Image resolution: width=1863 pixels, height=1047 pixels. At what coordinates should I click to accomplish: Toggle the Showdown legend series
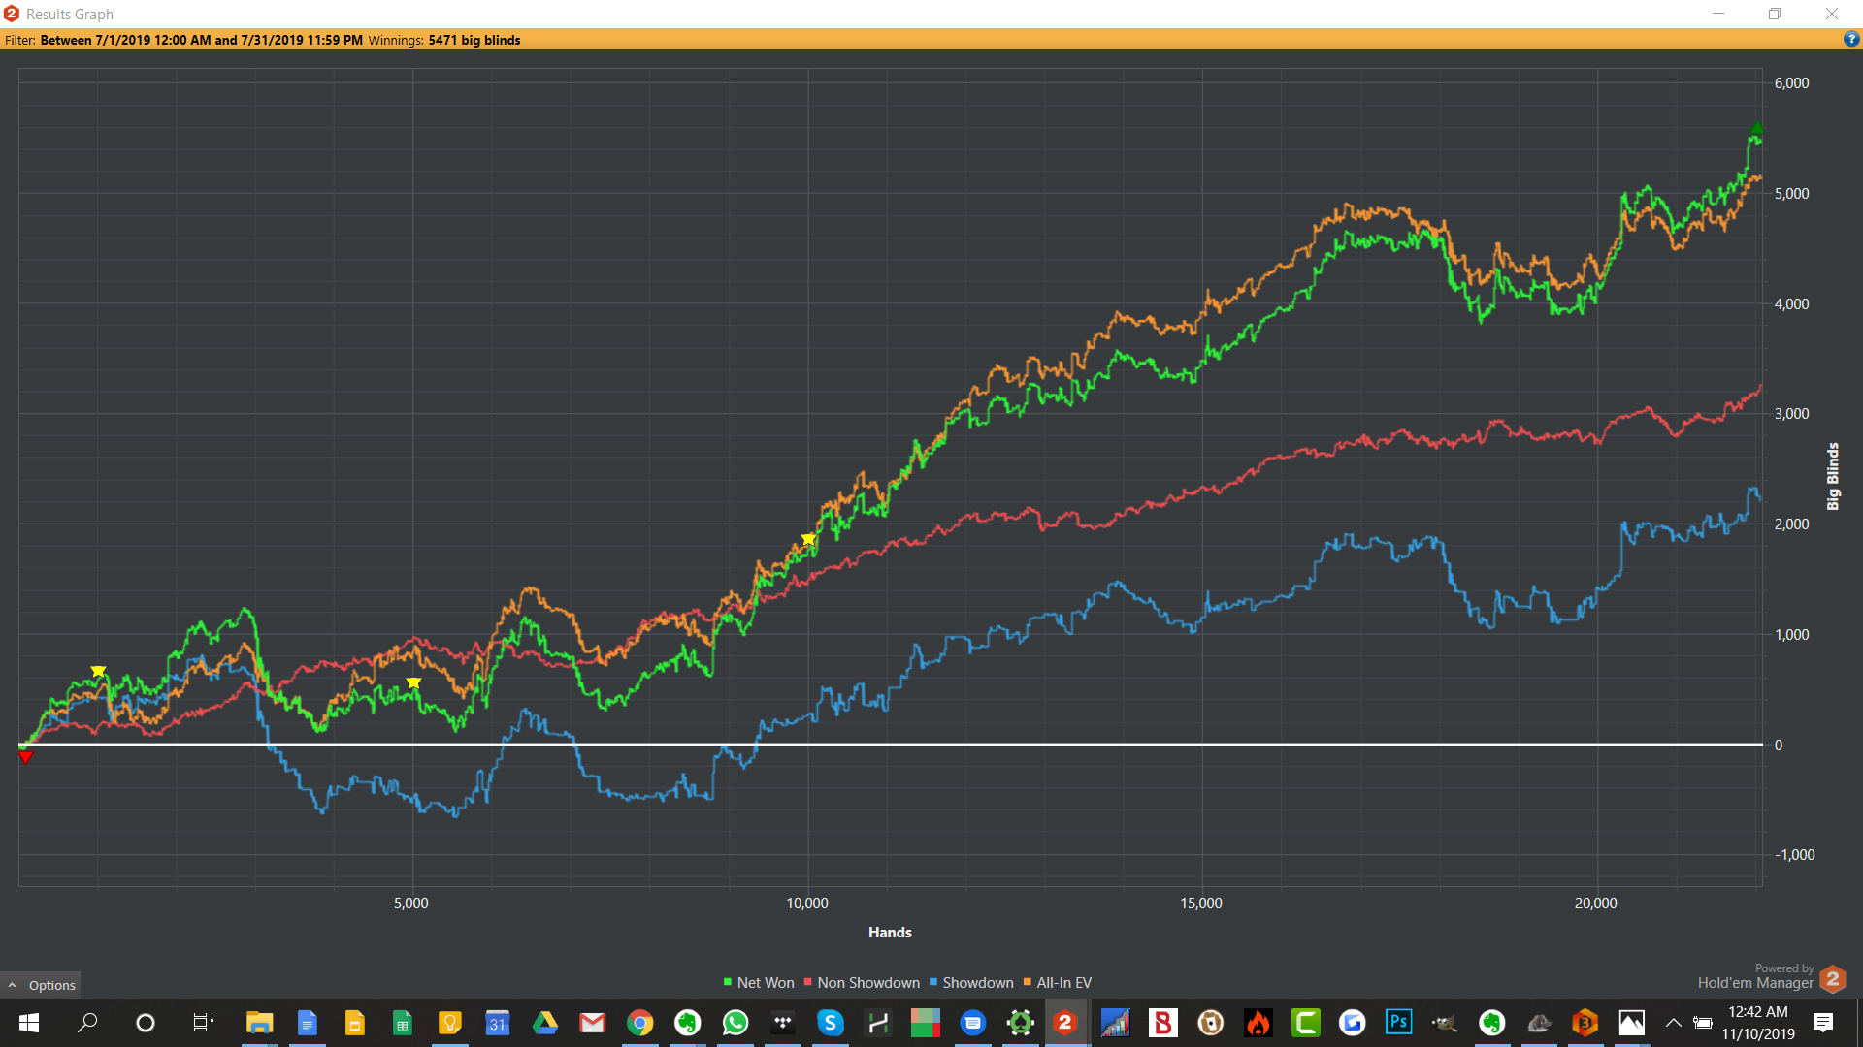(x=977, y=983)
